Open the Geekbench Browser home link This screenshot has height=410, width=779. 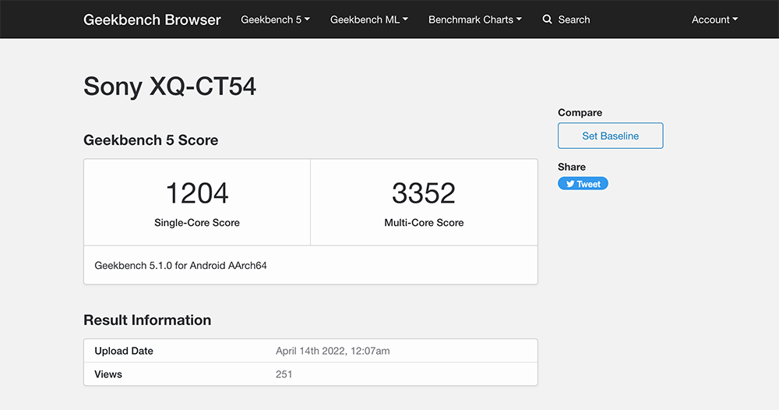(x=152, y=19)
